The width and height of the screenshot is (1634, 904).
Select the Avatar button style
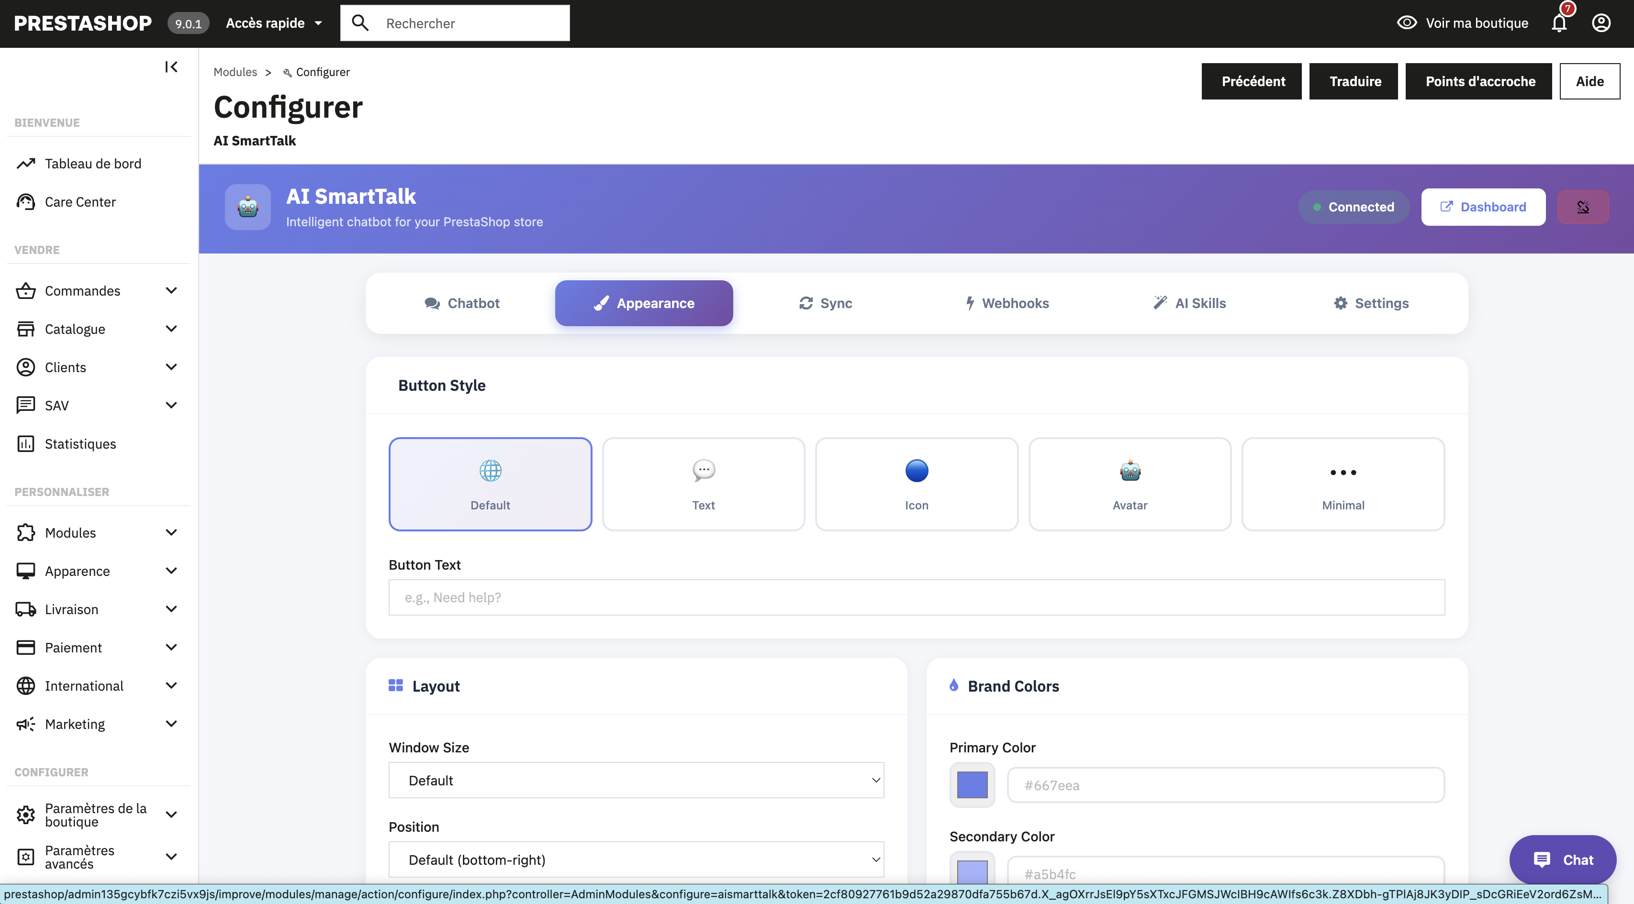click(1130, 484)
